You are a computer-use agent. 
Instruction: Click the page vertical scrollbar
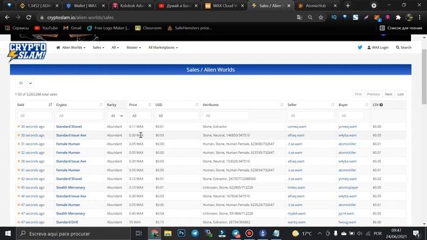tap(424, 76)
